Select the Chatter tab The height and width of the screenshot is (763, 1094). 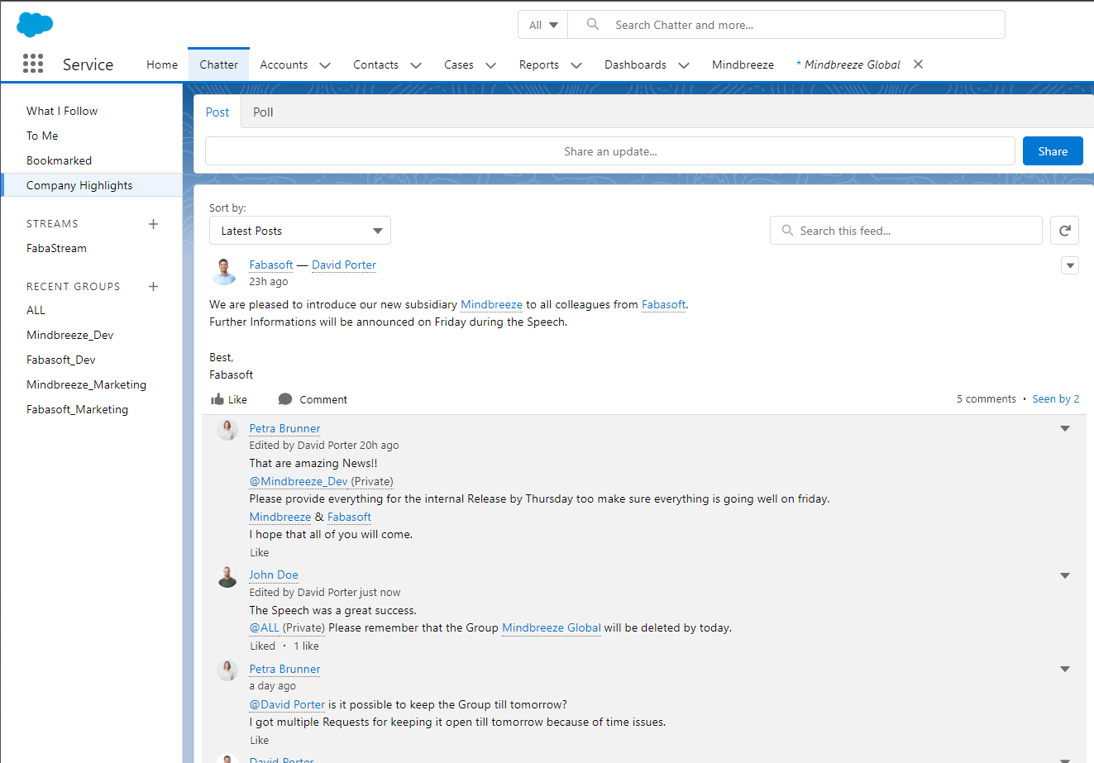click(219, 64)
